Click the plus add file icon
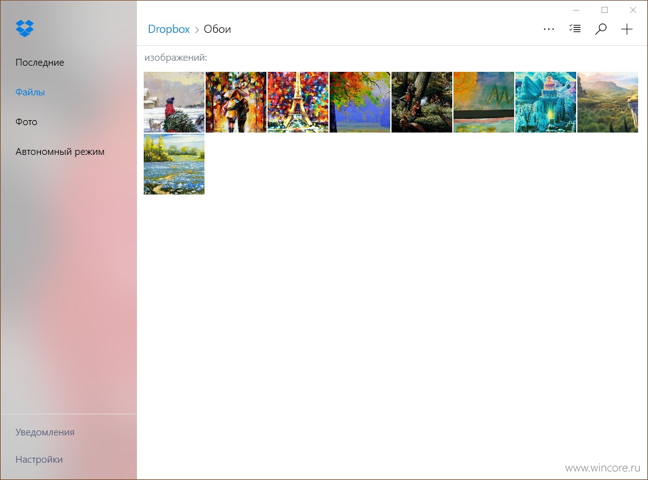This screenshot has width=648, height=480. click(626, 29)
